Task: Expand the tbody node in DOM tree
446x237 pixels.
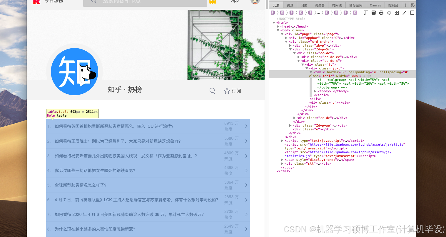Action: (315, 91)
